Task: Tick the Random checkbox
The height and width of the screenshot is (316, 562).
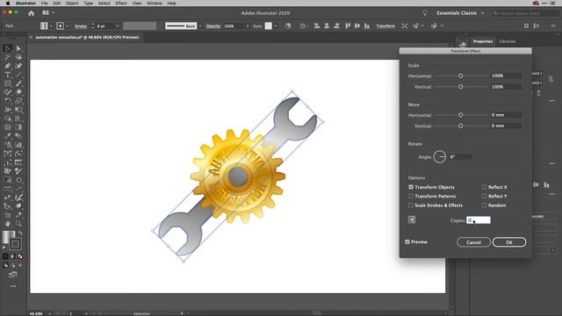Action: (x=484, y=205)
